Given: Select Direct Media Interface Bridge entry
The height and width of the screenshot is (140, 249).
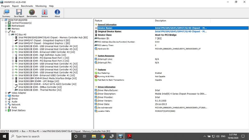Looking at the screenshot, I should [48, 78].
